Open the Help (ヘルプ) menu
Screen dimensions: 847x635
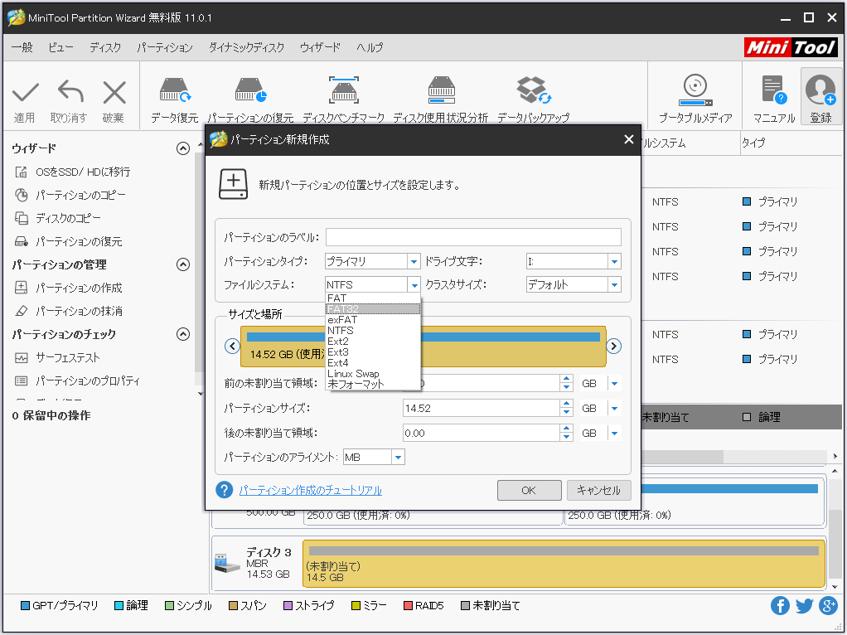pos(370,47)
